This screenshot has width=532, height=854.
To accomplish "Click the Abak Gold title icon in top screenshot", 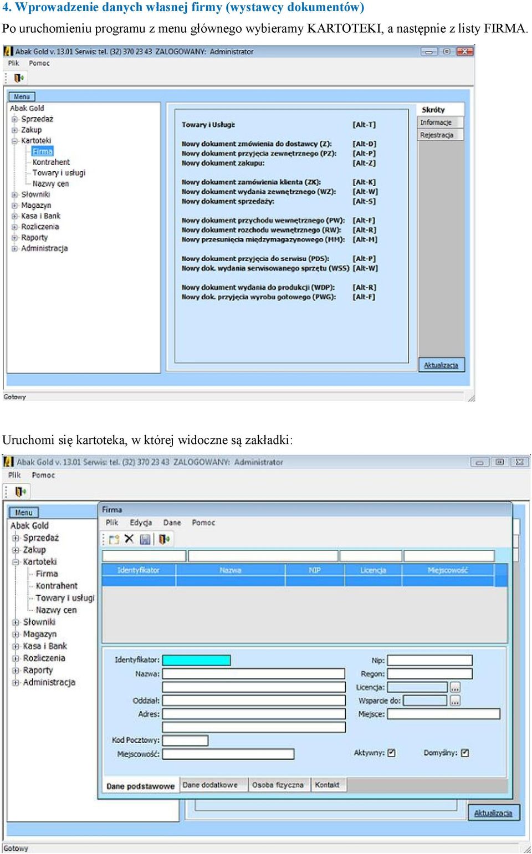I will [8, 51].
